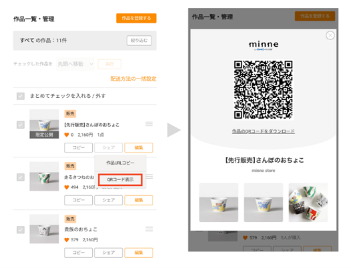Open シェア menu for 貴族のおちょこ
The height and width of the screenshot is (268, 351).
(109, 253)
